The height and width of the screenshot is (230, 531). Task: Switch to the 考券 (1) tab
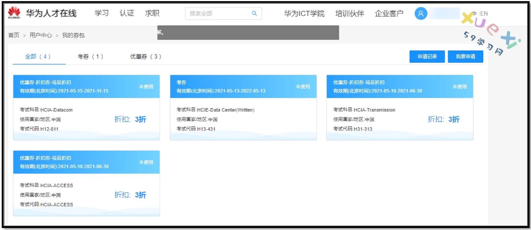pos(90,57)
